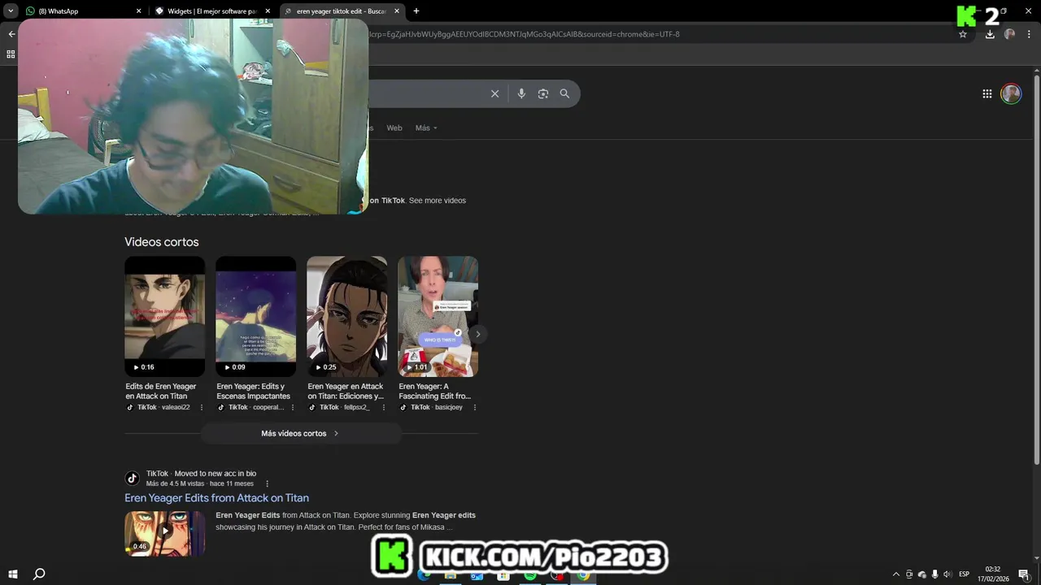Image resolution: width=1041 pixels, height=585 pixels.
Task: Open Spotify from the taskbar
Action: 530,575
